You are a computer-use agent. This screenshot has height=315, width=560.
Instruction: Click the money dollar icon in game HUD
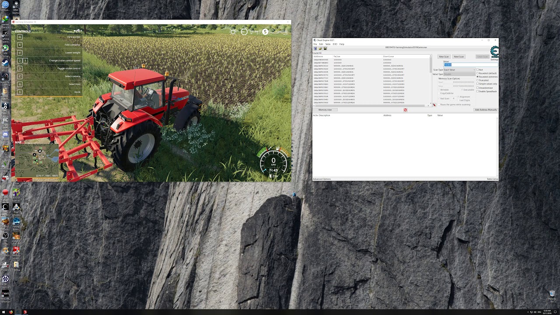265,31
